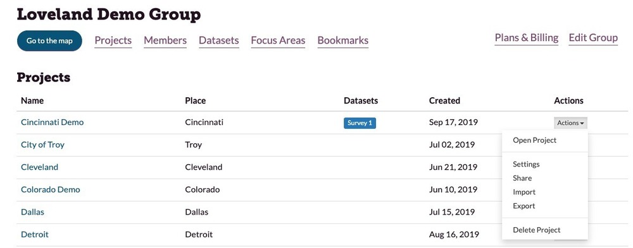Screen dimensions: 633x248
Task: Open the Detroit project link
Action: pos(35,234)
